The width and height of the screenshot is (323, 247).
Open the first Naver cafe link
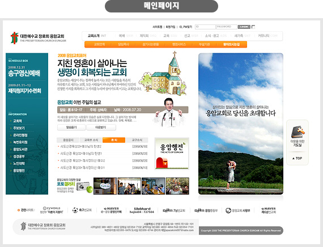[x=111, y=210]
